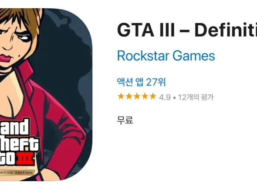
Task: Click the GTA III app icon
Action: (46, 95)
